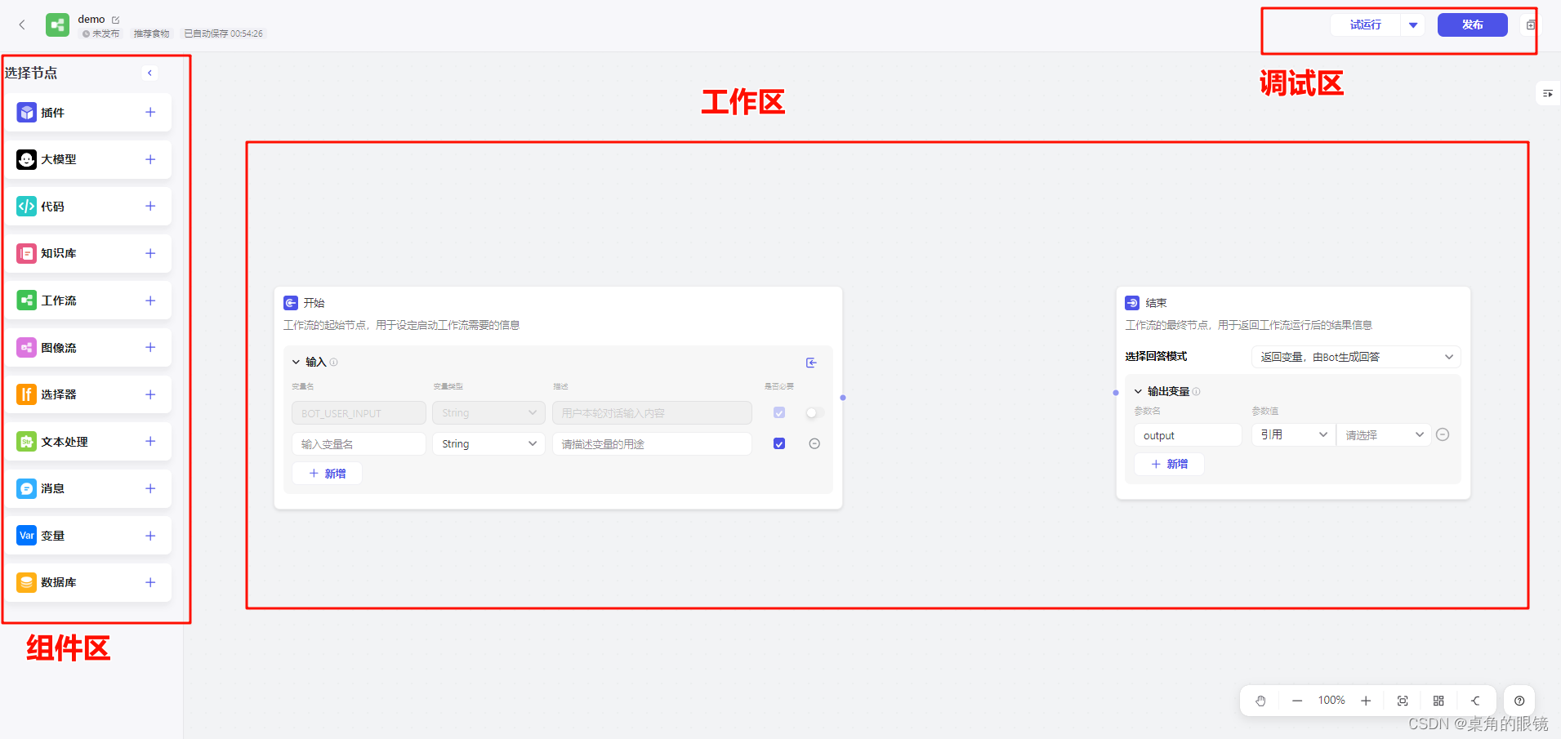The image size is (1561, 739).
Task: Add a 文本处理 node from the panel
Action: [150, 441]
